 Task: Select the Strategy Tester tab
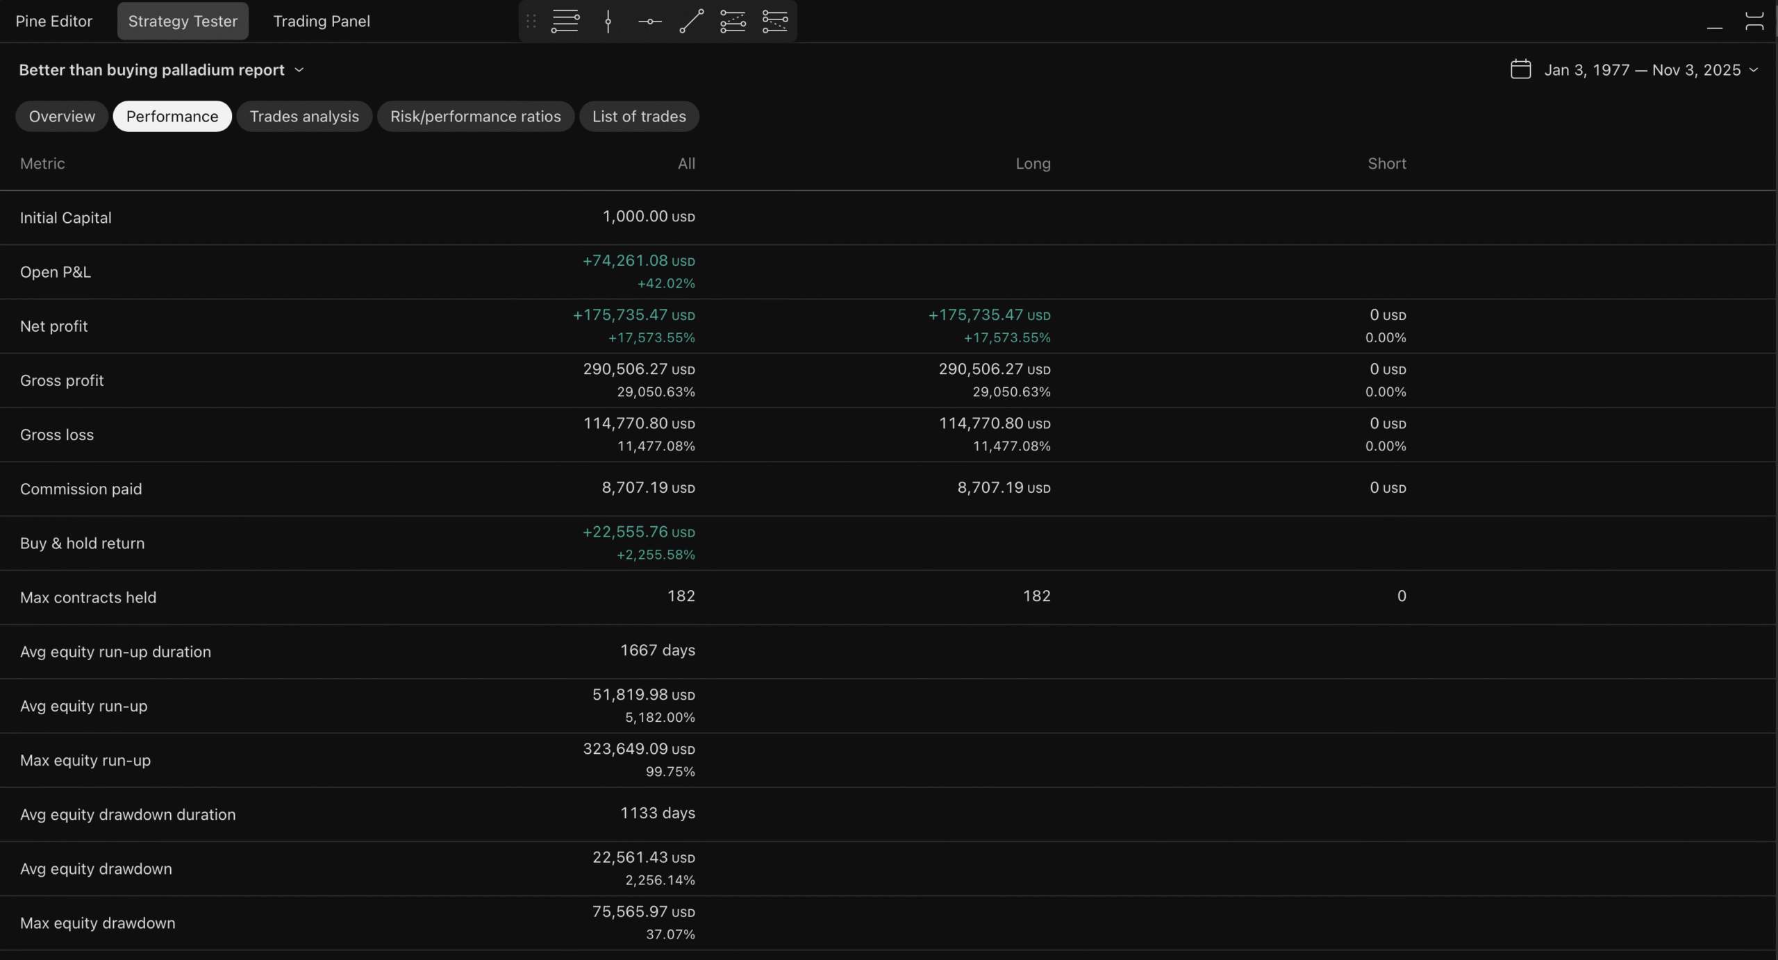pos(183,22)
